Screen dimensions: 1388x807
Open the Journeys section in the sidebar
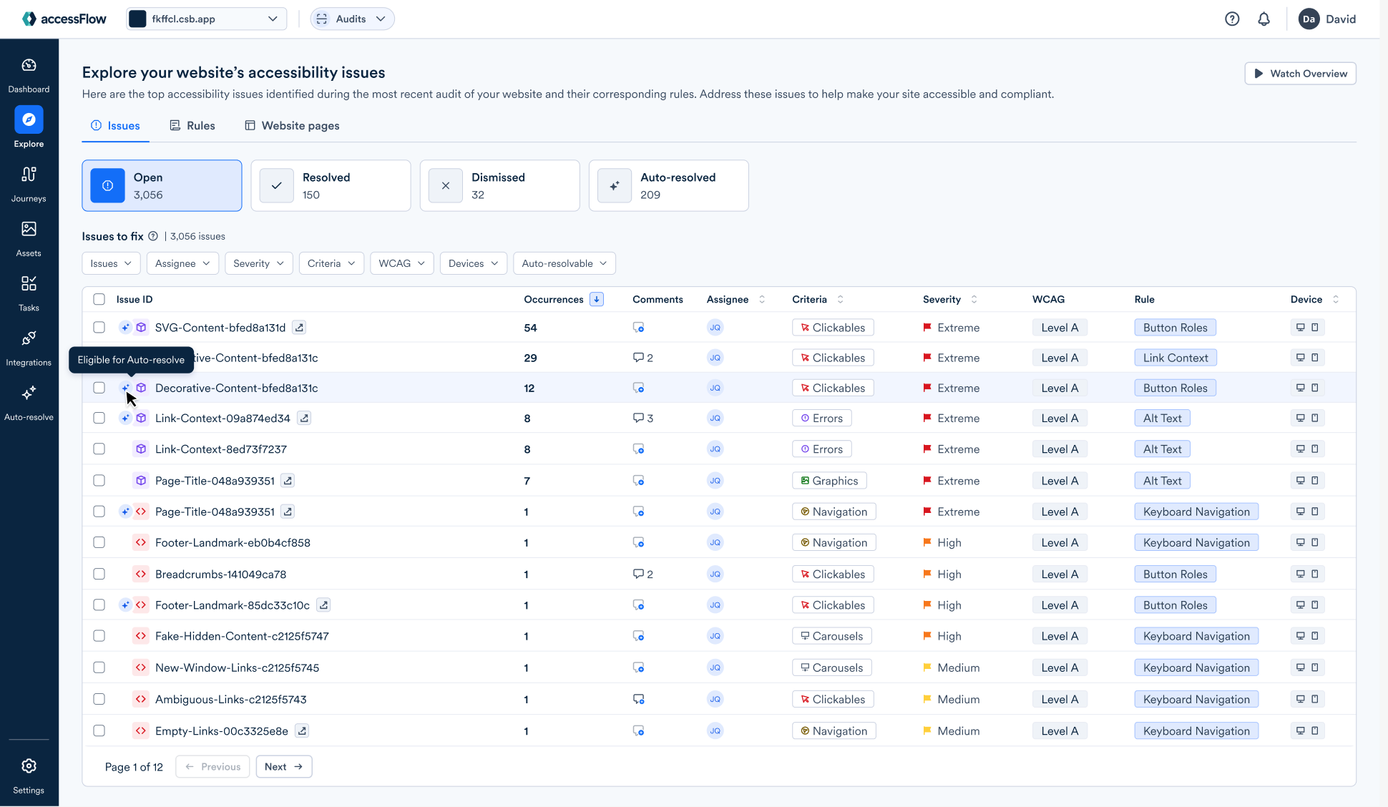(29, 182)
